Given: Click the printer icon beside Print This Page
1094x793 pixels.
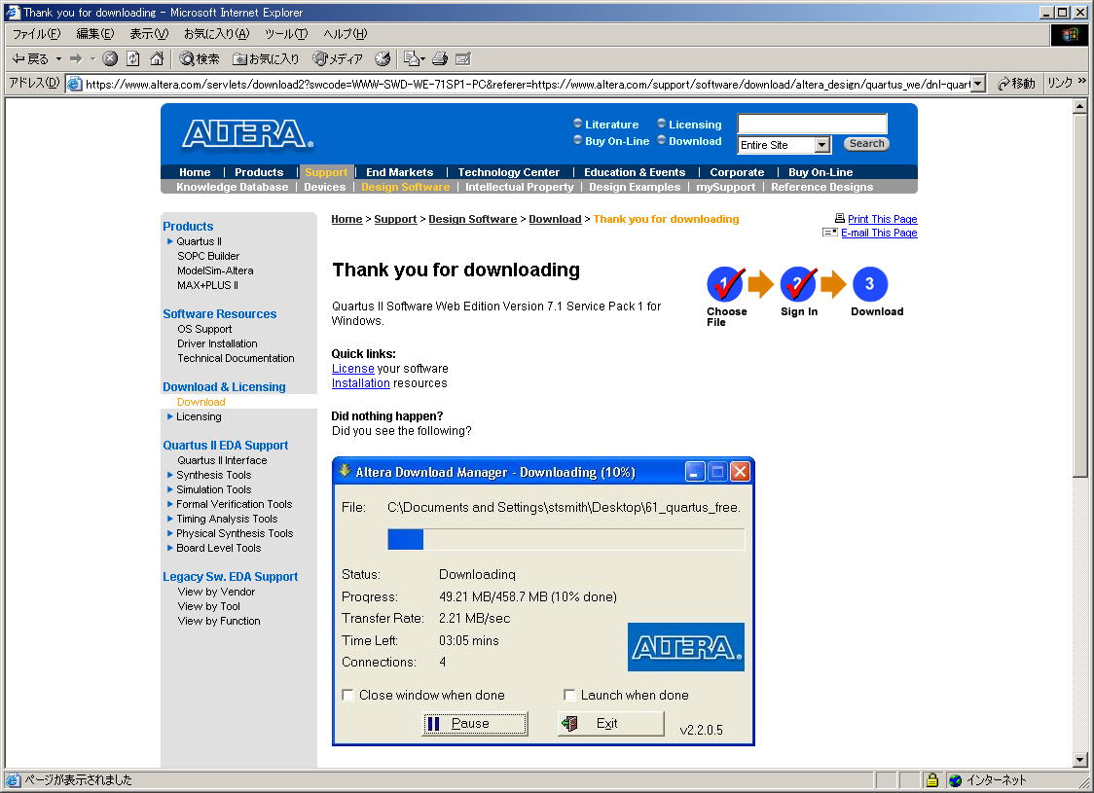Looking at the screenshot, I should coord(839,218).
